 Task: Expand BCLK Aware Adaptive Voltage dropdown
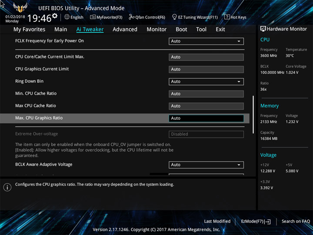pos(206,165)
